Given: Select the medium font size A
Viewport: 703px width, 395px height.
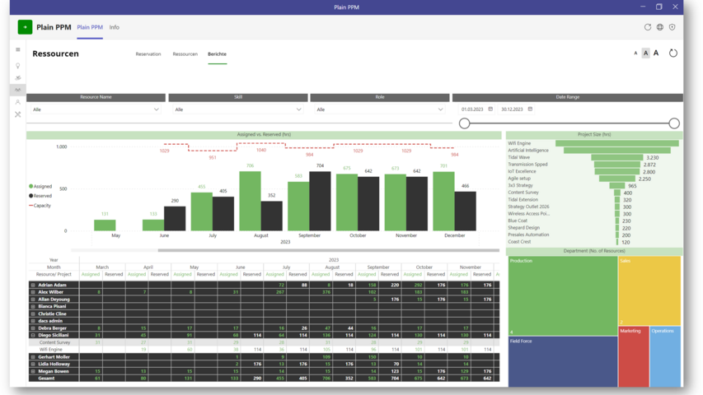Looking at the screenshot, I should [645, 53].
